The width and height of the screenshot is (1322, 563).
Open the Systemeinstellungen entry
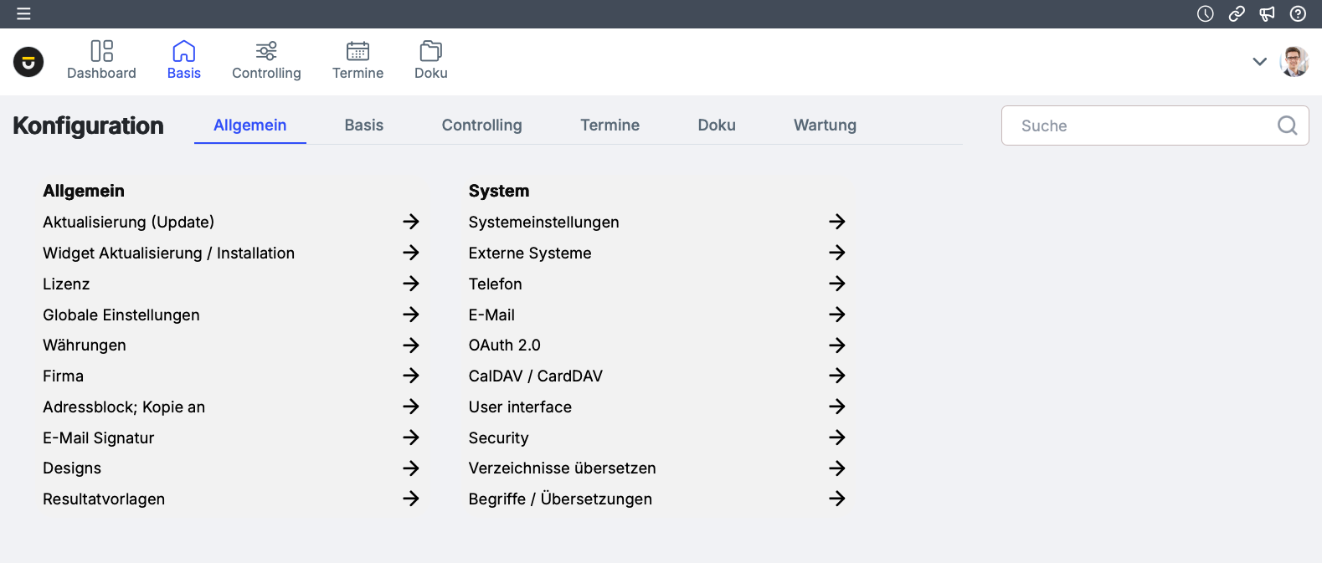click(543, 222)
